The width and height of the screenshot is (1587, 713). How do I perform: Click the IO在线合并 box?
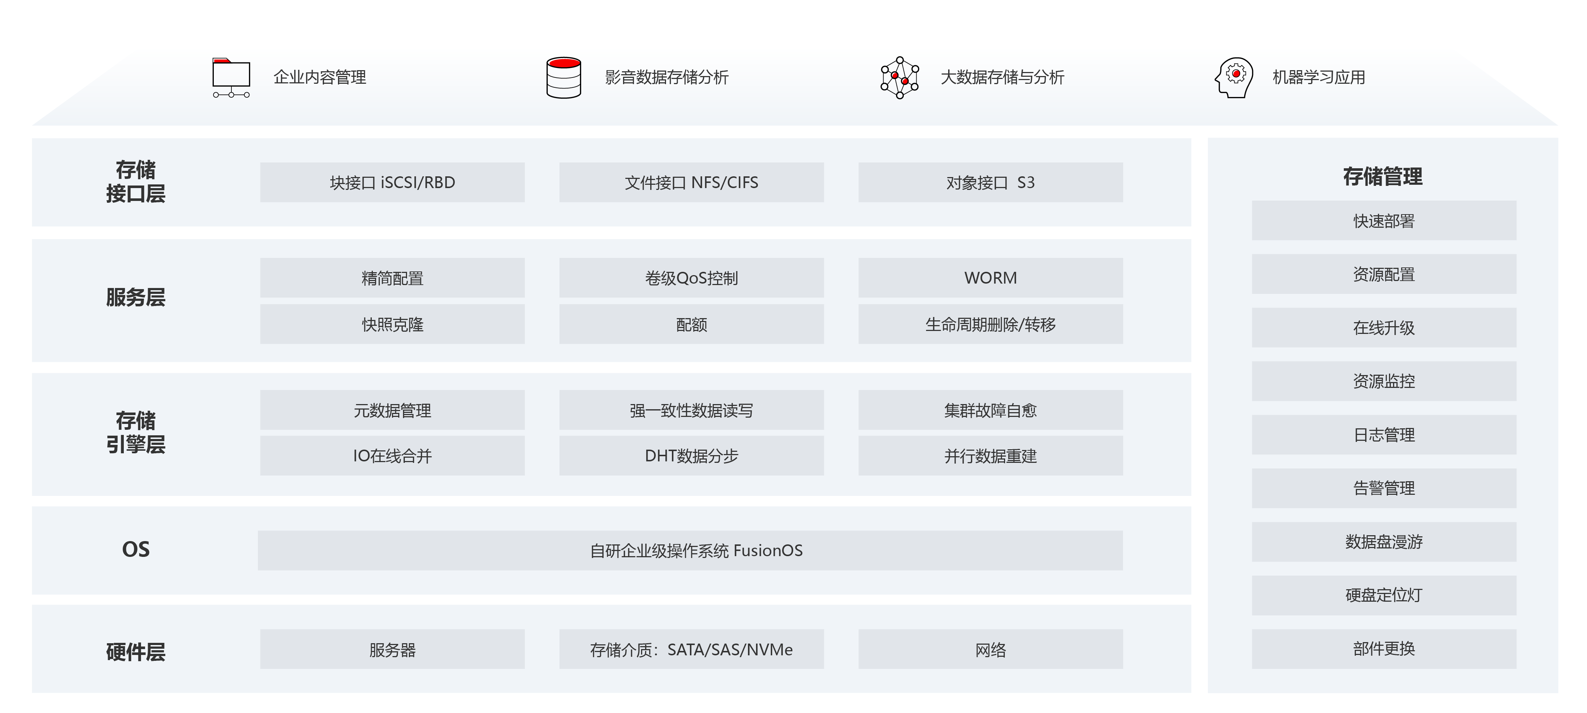pyautogui.click(x=392, y=455)
